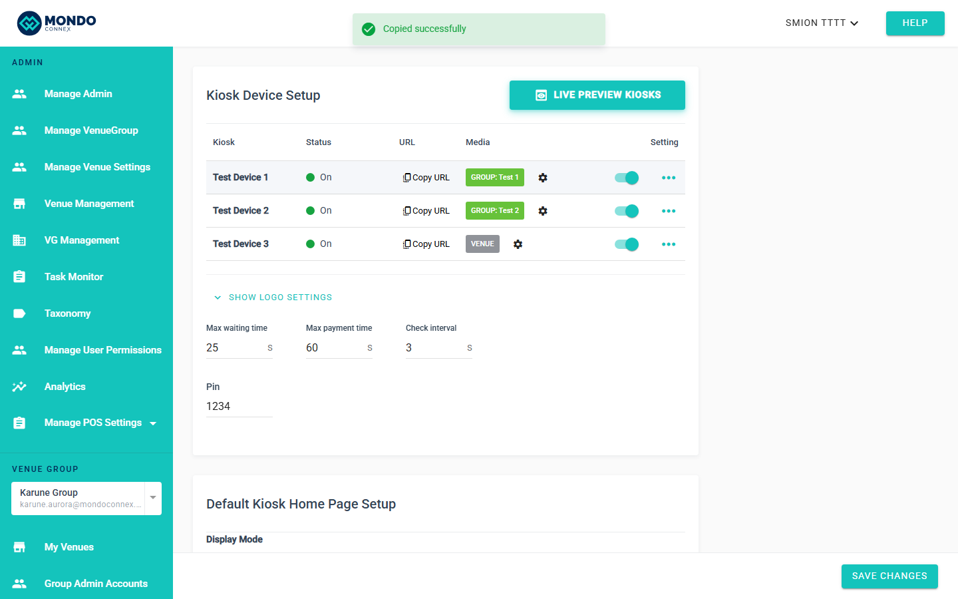Click the VG Management building icon
Viewport: 958px width, 599px height.
(19, 240)
